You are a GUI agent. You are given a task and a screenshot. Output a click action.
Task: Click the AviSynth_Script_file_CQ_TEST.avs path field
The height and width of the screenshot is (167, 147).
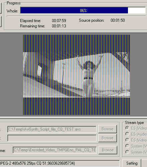52,129
